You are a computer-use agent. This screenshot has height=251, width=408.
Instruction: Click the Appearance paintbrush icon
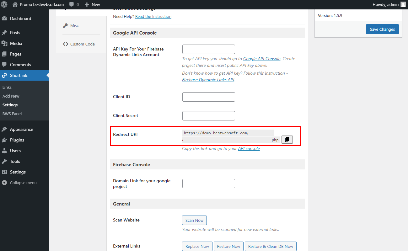[4, 129]
